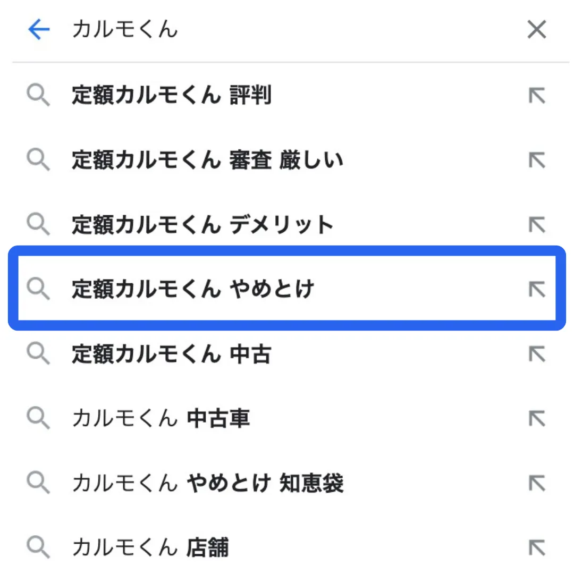Click magnifier icon beside 定額カルモくん 評判
This screenshot has height=574, width=574.
coord(38,95)
